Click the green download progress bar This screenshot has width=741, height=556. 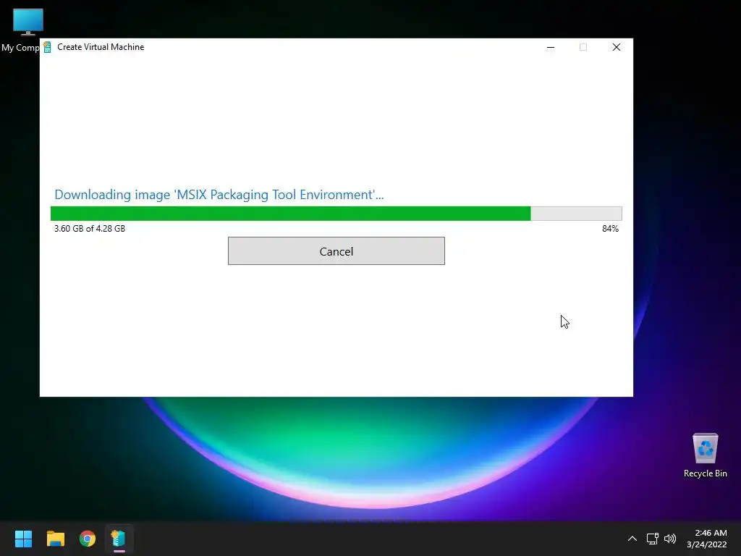(x=336, y=214)
